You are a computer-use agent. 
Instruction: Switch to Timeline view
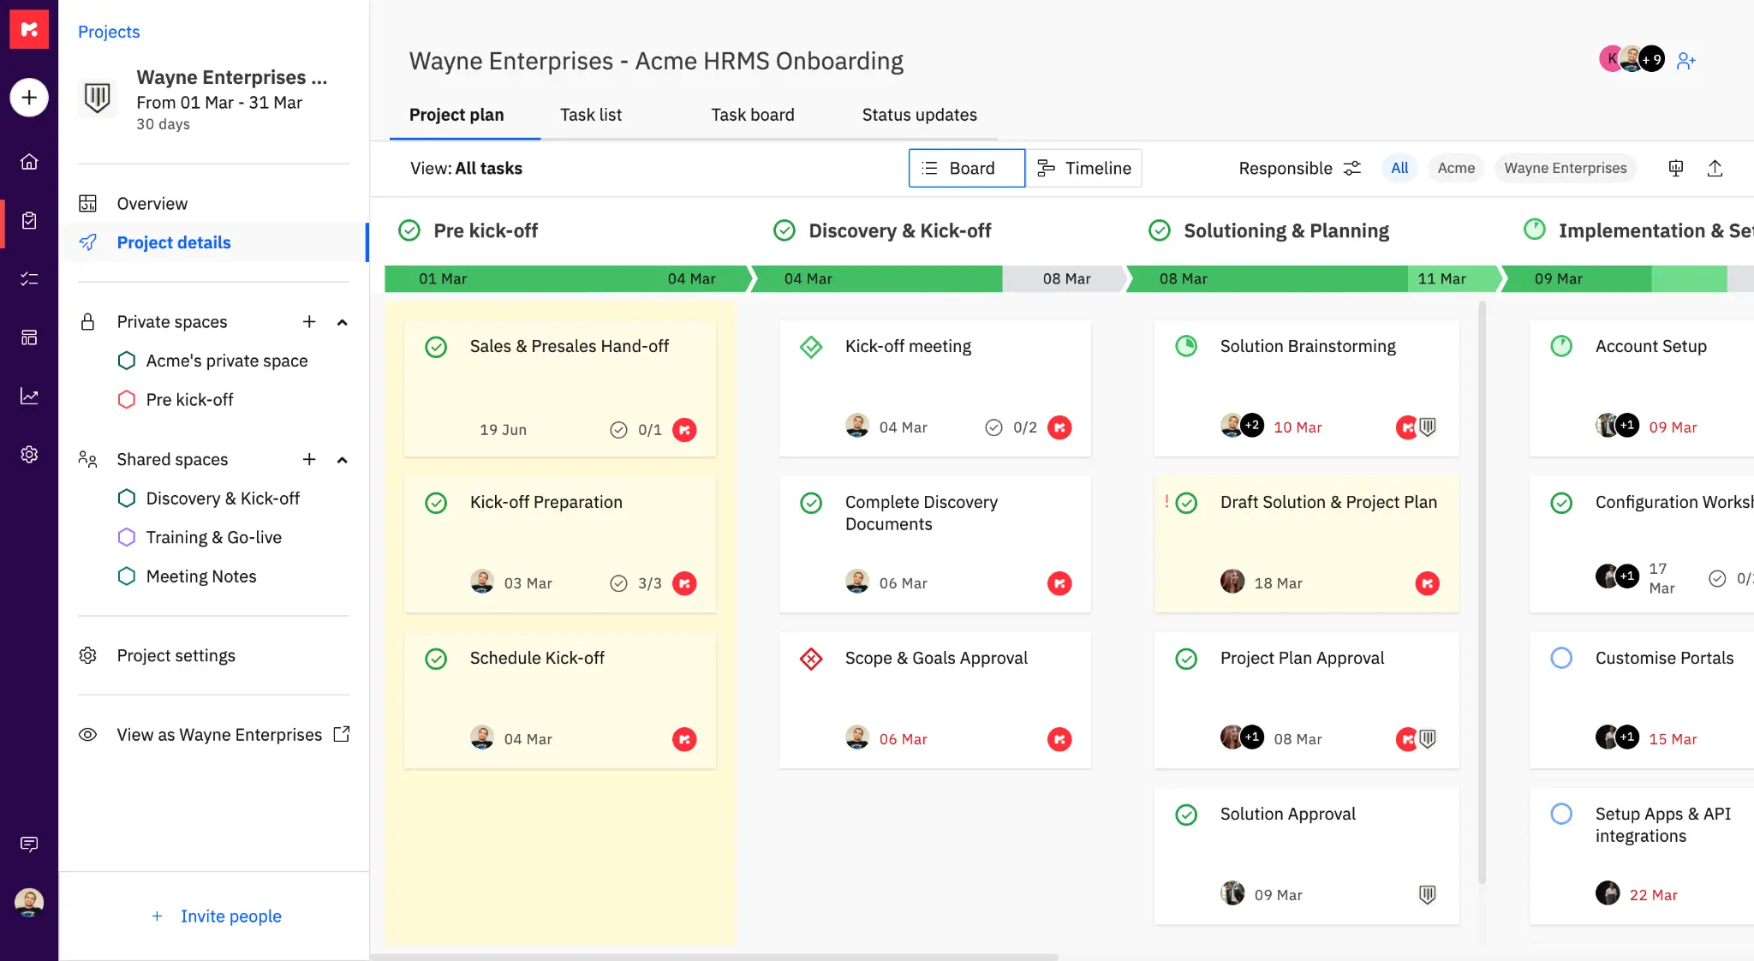pyautogui.click(x=1084, y=168)
